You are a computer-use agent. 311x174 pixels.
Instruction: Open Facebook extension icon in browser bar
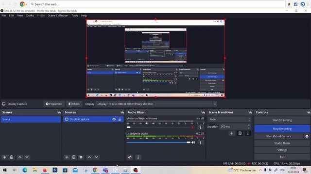point(296,4)
